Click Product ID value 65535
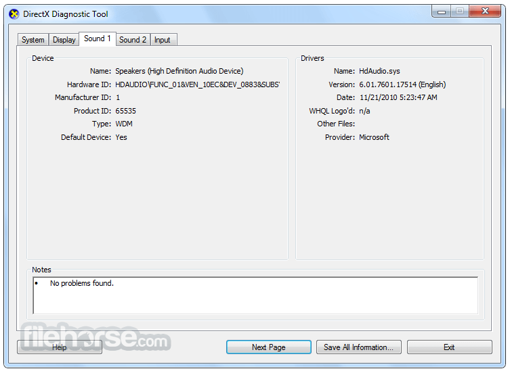The image size is (510, 371). click(125, 111)
